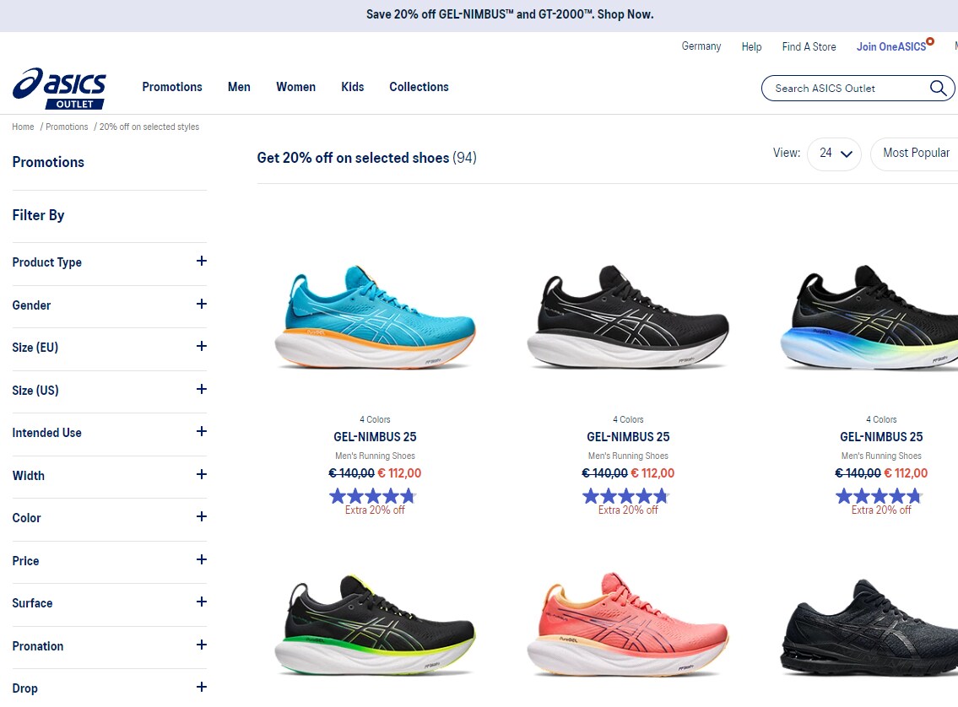Click the Germany country link
This screenshot has height=707, width=958.
pyautogui.click(x=701, y=46)
